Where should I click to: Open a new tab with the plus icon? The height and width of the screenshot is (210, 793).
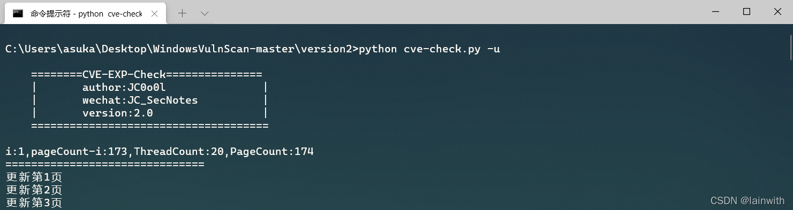(x=182, y=13)
